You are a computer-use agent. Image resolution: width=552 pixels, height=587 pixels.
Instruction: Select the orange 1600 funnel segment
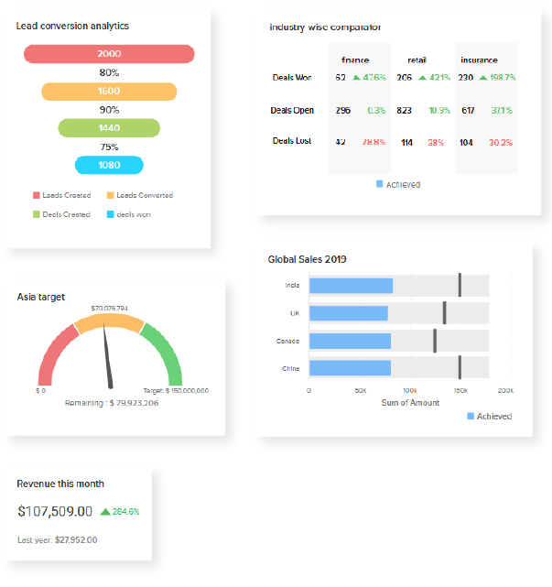coord(109,92)
